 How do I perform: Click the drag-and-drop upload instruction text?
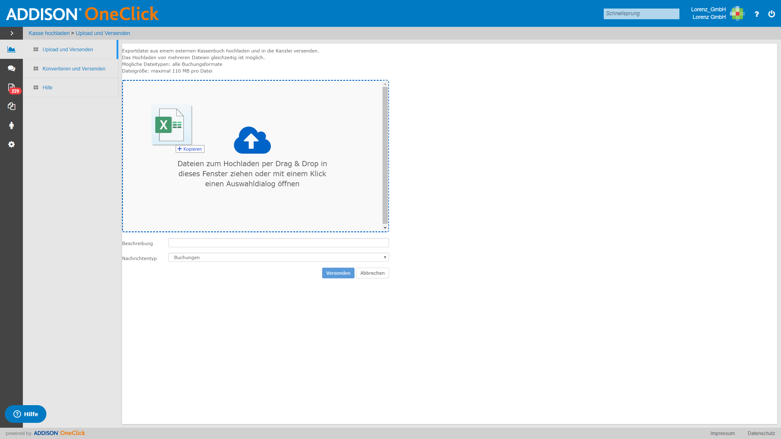tap(252, 173)
